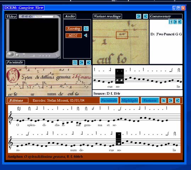This screenshot has height=170, width=191.
Task: Go to next variant reading arrow
Action: 145,16
